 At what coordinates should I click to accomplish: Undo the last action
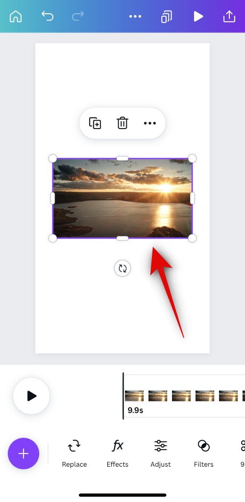coord(48,16)
